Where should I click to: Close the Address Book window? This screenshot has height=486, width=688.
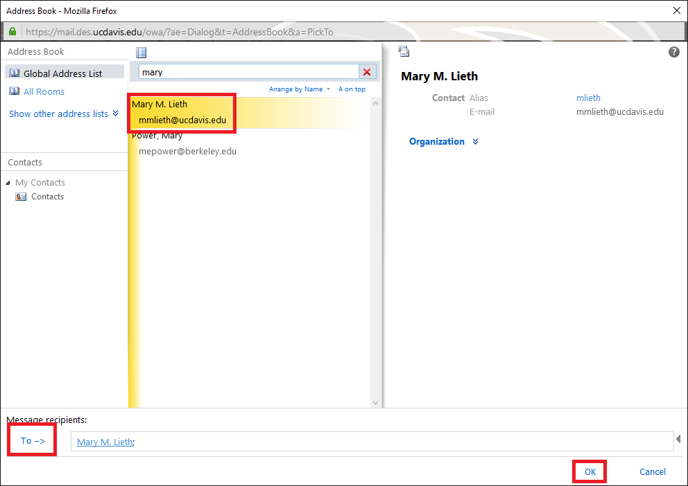pyautogui.click(x=677, y=10)
